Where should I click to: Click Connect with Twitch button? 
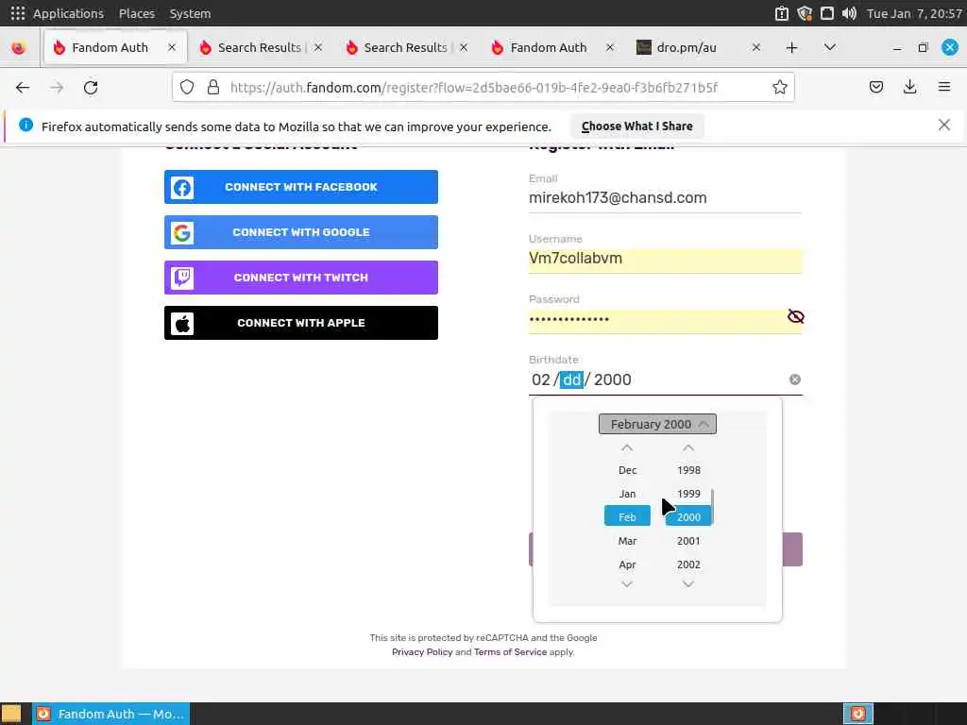pos(301,278)
